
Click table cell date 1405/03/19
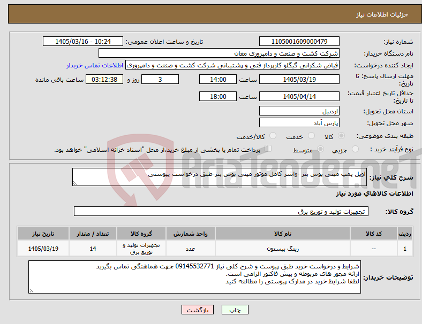[43, 249]
